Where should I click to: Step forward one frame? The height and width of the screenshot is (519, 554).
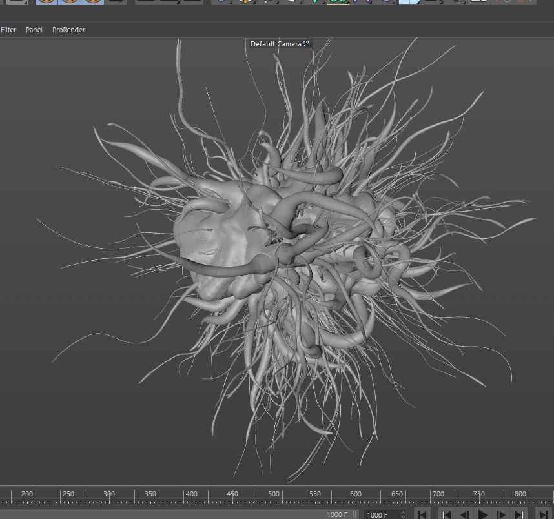point(500,514)
